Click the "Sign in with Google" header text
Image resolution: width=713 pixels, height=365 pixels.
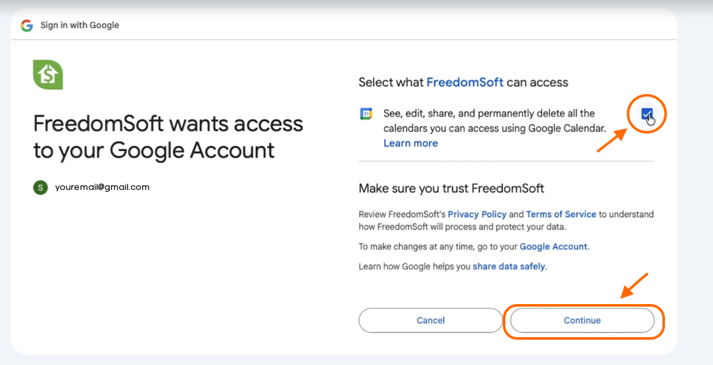[80, 25]
